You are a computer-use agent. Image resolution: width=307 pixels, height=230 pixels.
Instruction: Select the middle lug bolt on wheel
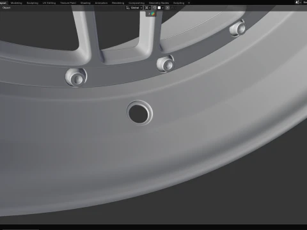[x=166, y=64]
